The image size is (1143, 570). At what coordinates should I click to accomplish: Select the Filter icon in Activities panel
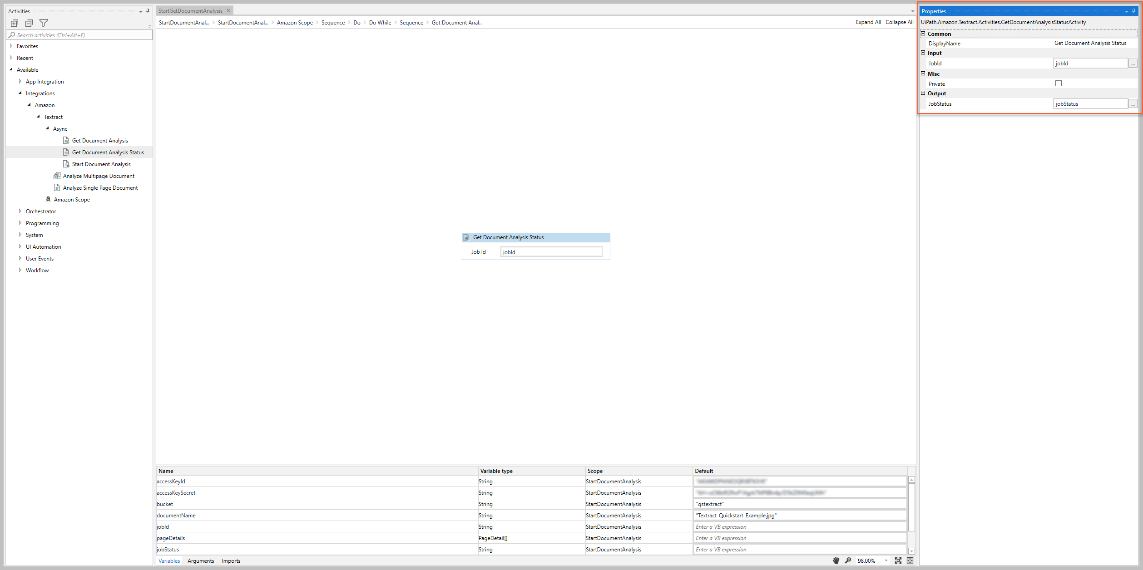[x=43, y=23]
